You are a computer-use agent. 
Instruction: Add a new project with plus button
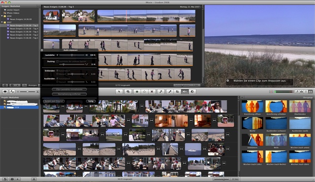pos(34,179)
